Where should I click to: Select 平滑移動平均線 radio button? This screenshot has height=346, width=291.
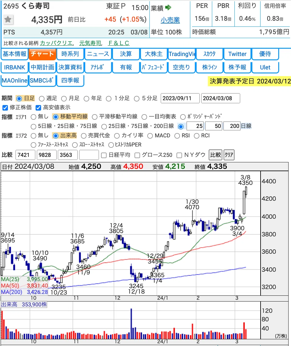tap(95, 117)
